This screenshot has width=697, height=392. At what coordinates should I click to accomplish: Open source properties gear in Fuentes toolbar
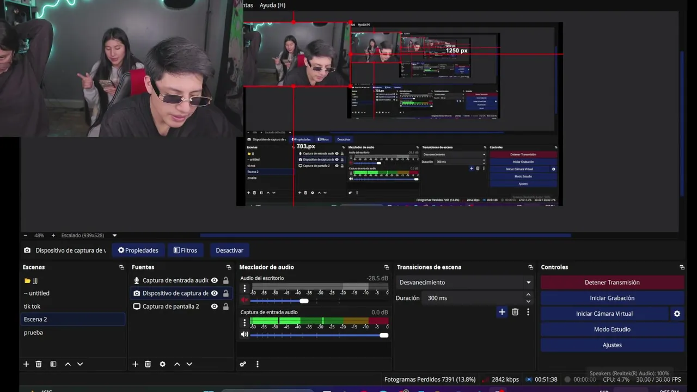(162, 364)
